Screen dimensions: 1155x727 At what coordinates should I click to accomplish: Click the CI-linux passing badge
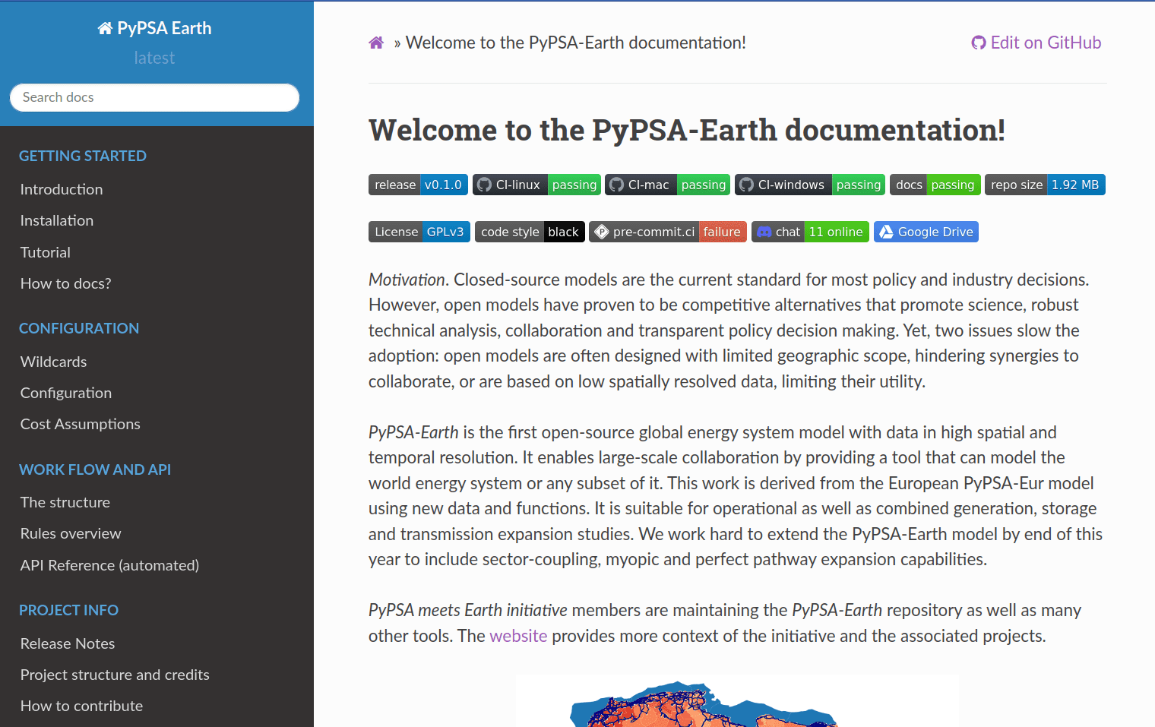coord(536,185)
